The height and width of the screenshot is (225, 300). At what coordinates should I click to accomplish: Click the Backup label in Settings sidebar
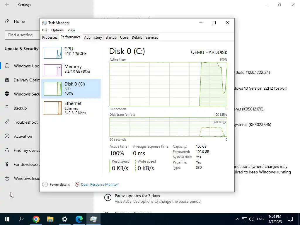pos(20,108)
